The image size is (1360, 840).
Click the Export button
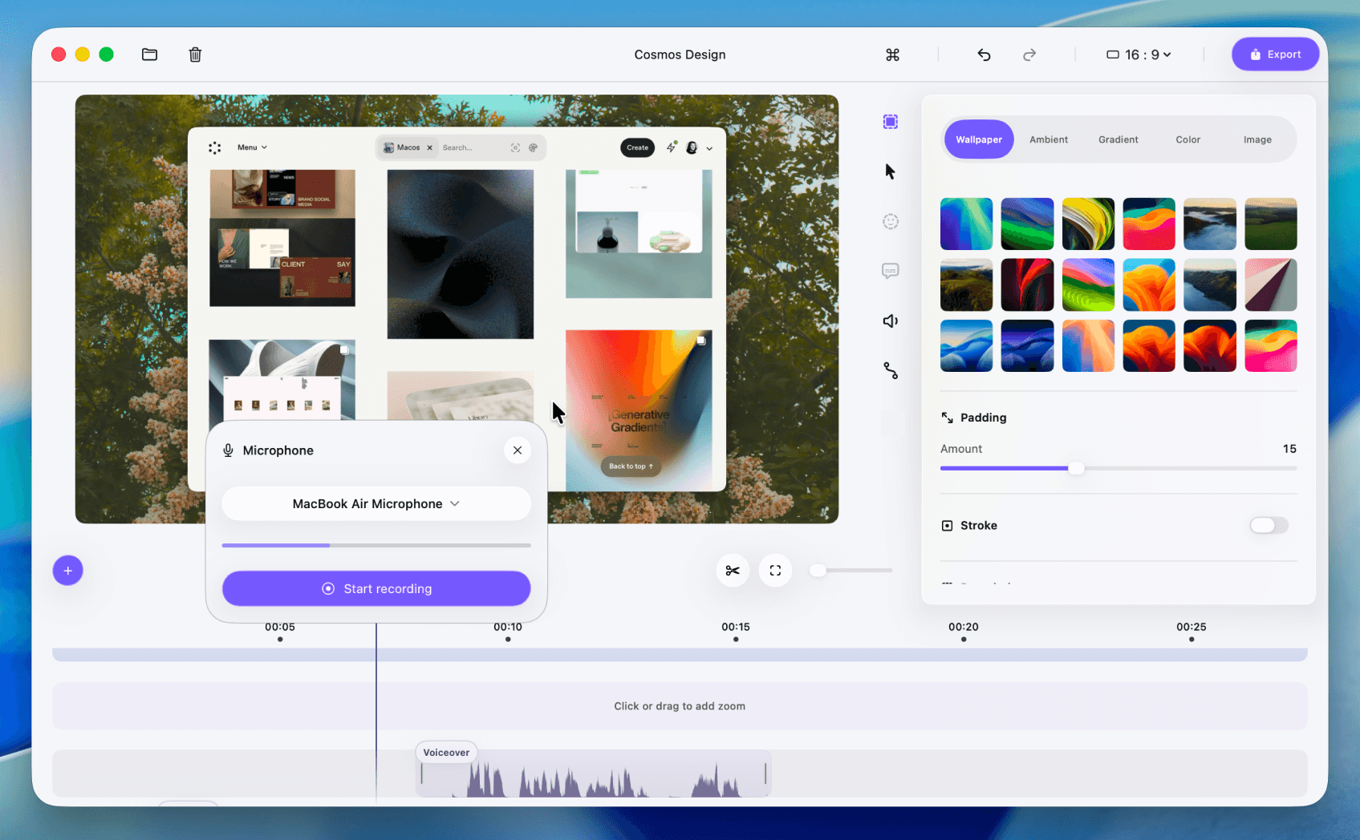[1275, 54]
